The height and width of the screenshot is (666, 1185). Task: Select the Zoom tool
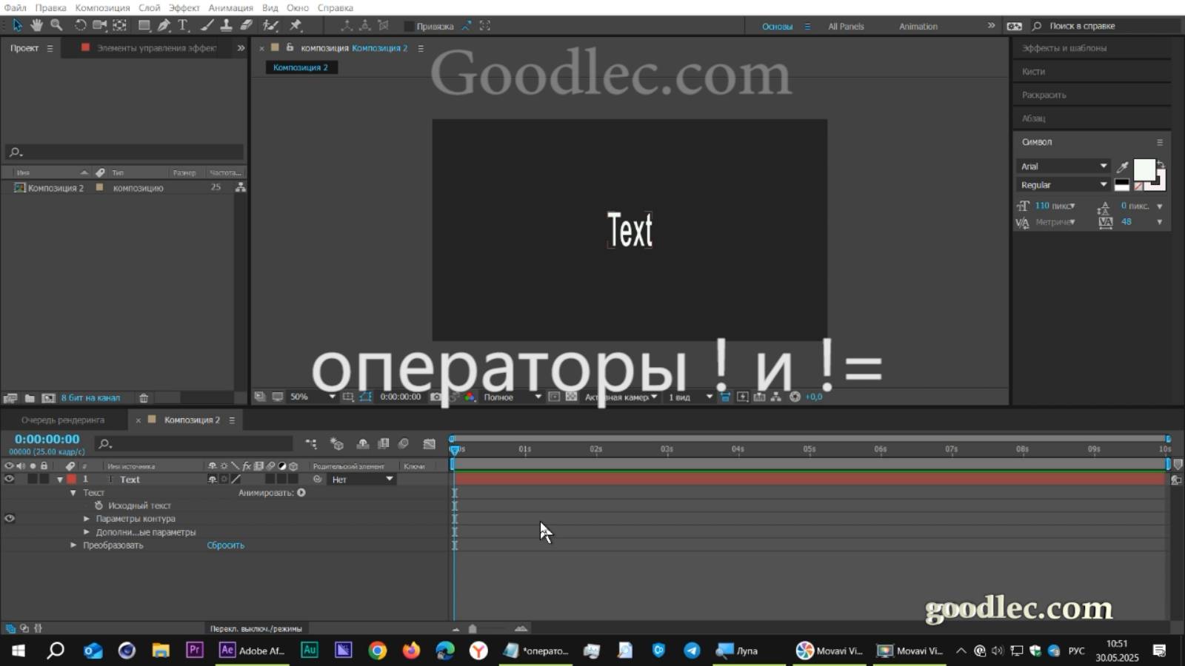tap(56, 24)
